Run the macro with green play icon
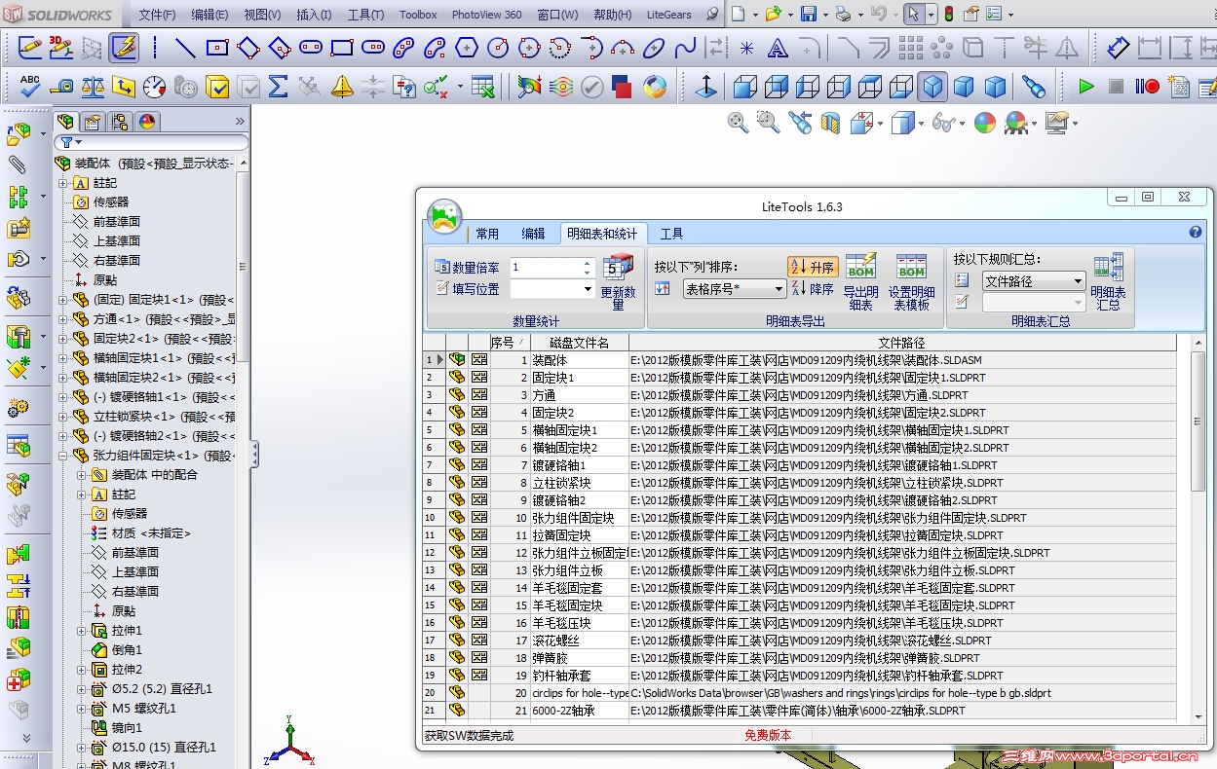This screenshot has height=769, width=1217. tap(1085, 87)
